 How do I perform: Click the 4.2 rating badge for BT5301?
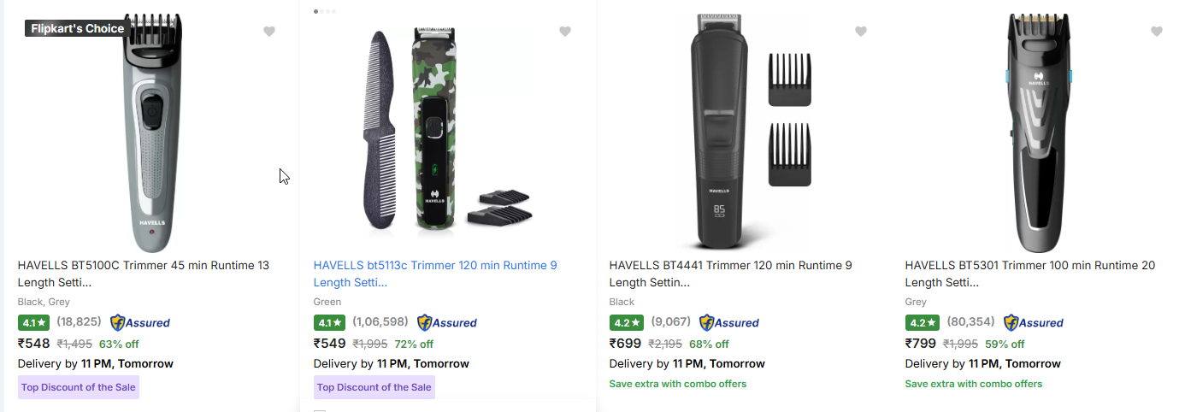click(x=922, y=323)
